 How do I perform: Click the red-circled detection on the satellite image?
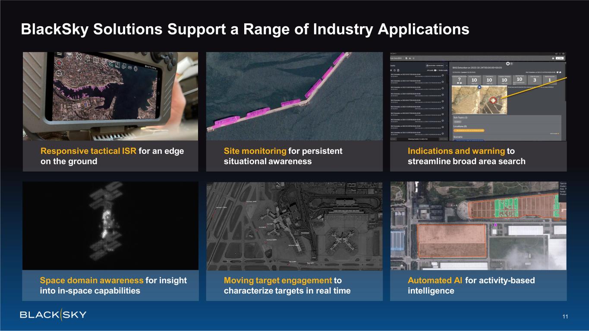494,100
